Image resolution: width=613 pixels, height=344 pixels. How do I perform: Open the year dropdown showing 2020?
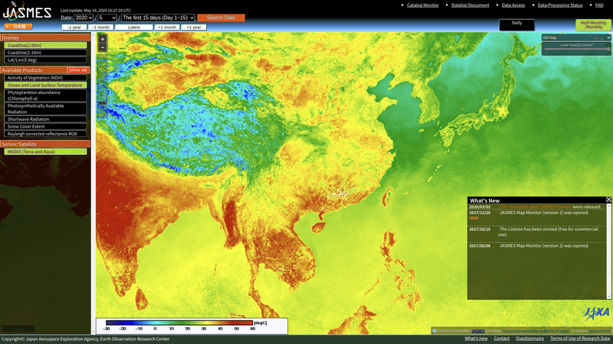(84, 18)
